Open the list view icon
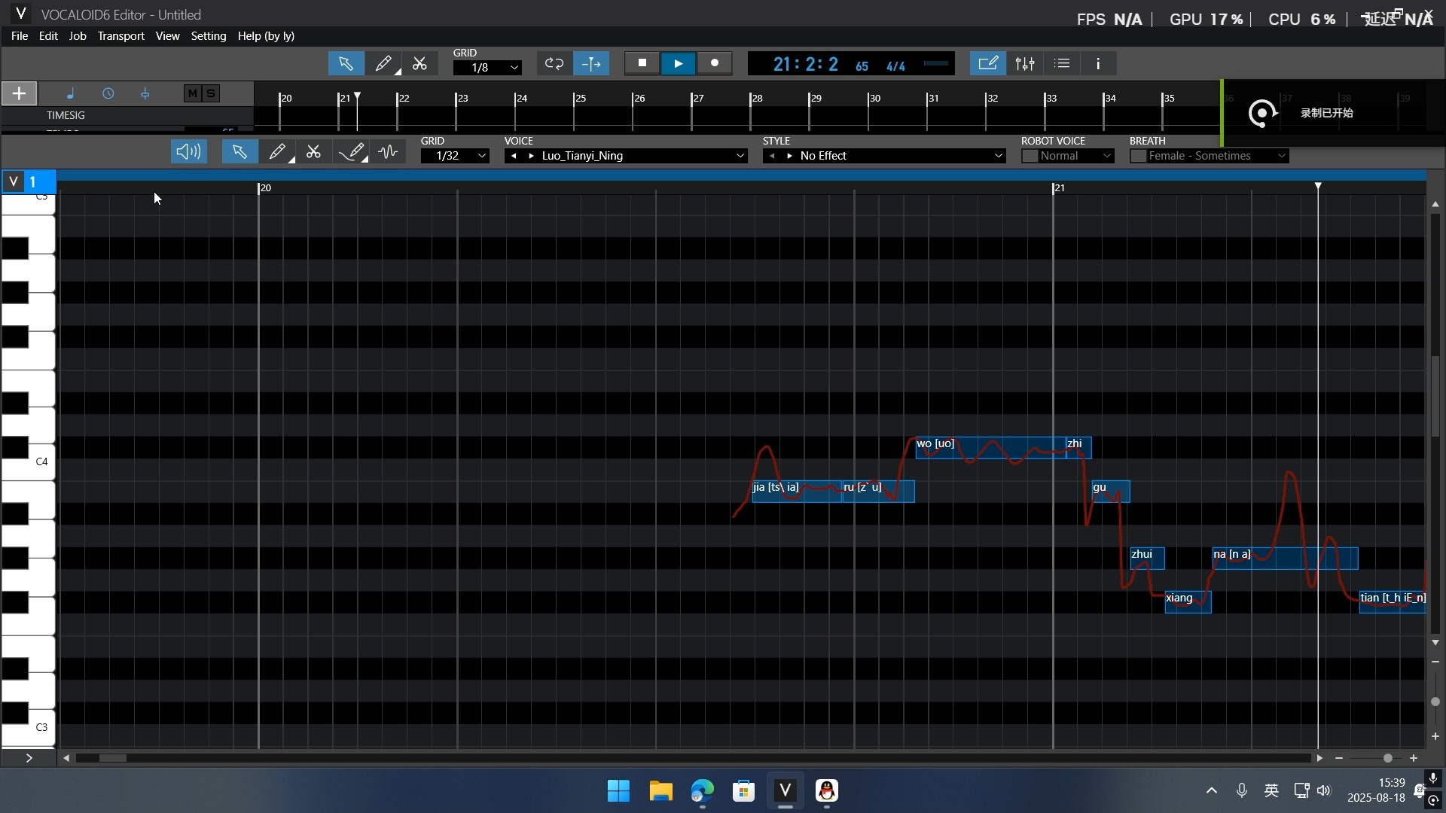1446x813 pixels. coord(1062,64)
